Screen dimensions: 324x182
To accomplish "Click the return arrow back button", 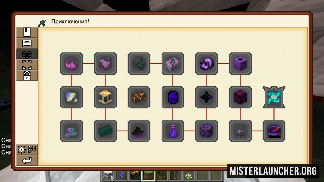I will 27,160.
